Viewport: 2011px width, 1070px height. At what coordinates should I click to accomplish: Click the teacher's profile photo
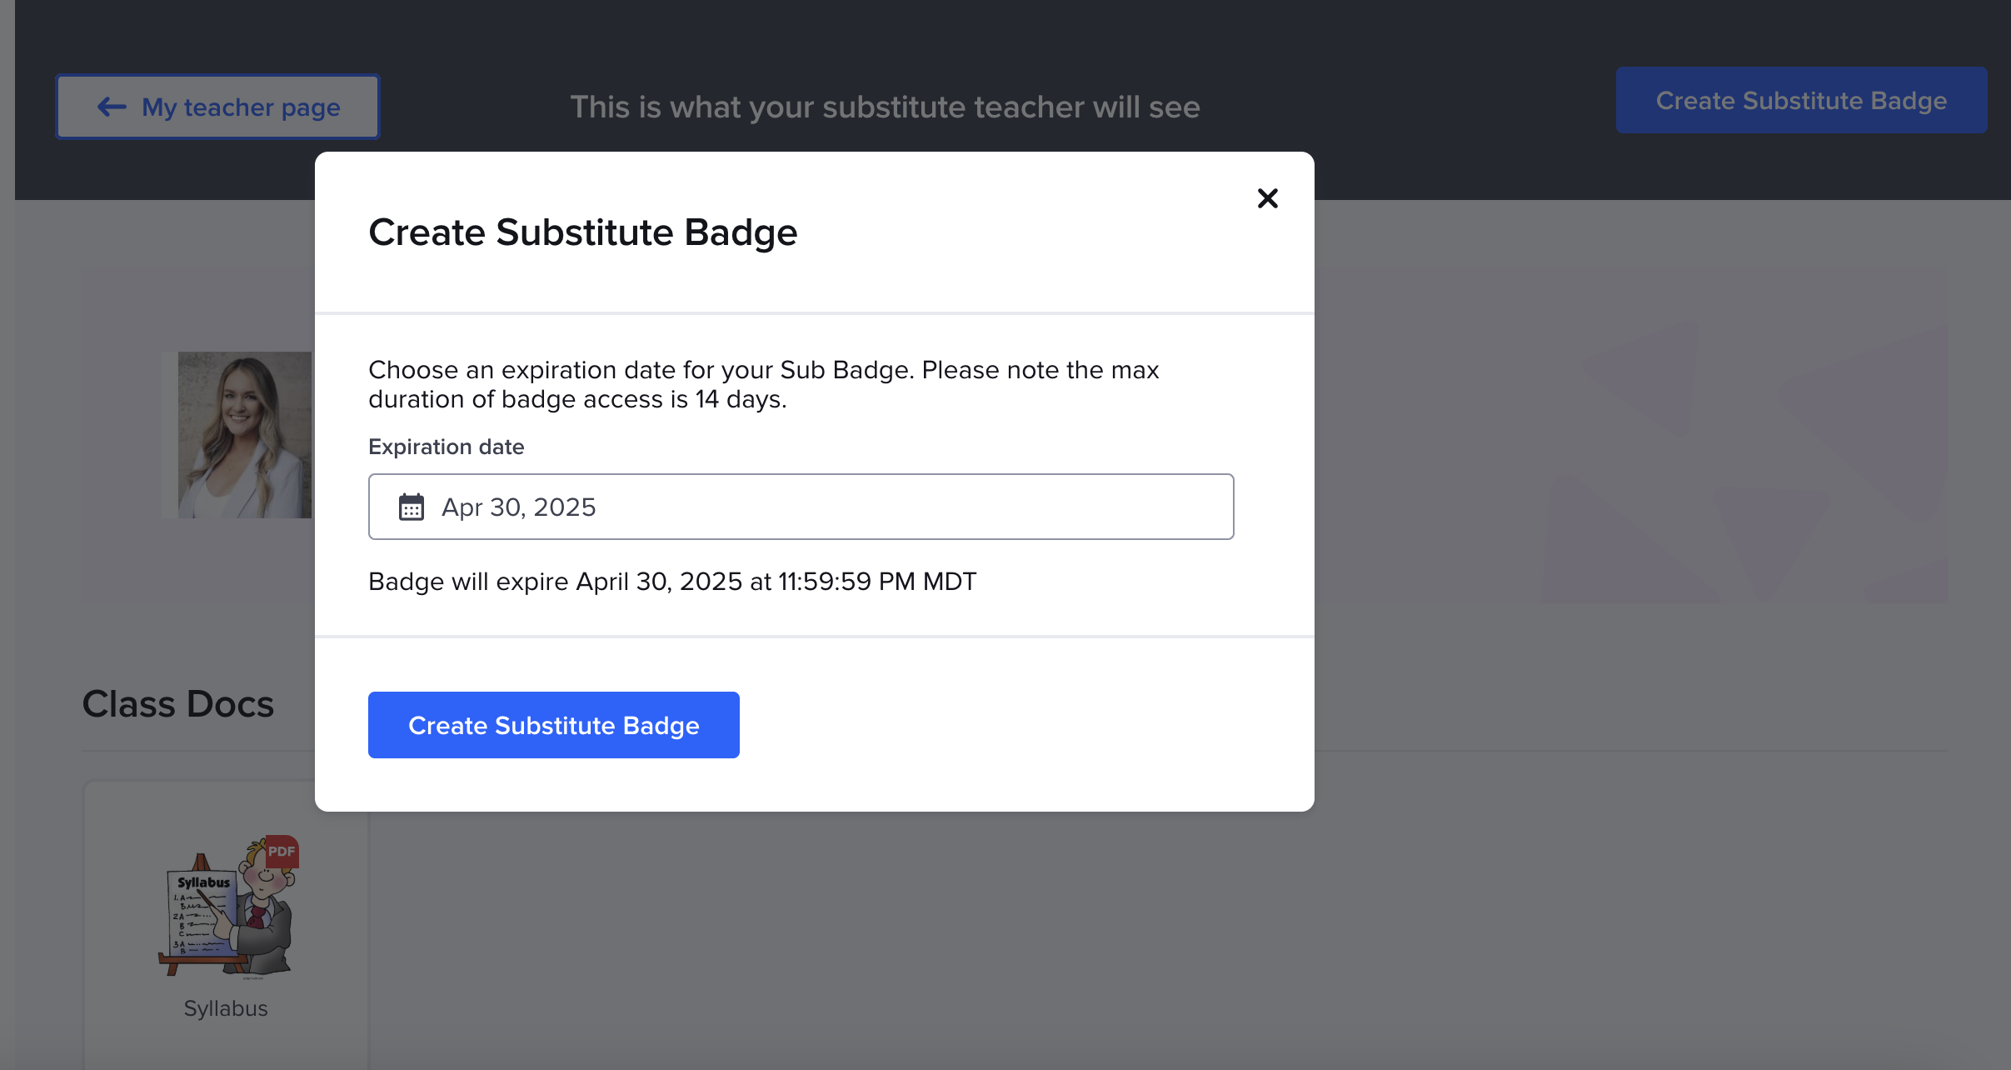[243, 434]
